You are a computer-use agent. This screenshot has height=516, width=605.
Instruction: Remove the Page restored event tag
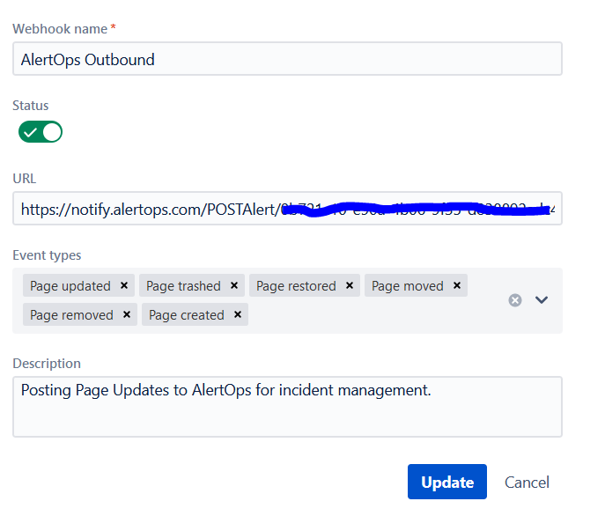click(350, 286)
